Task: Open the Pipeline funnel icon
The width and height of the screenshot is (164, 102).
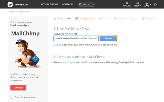Action: 127,3
